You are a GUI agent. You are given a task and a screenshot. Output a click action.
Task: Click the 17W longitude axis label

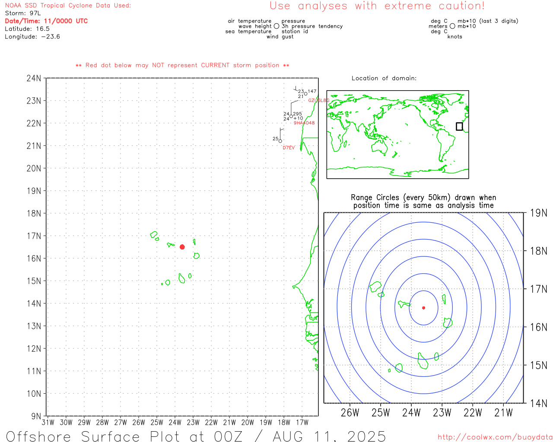pos(302,423)
